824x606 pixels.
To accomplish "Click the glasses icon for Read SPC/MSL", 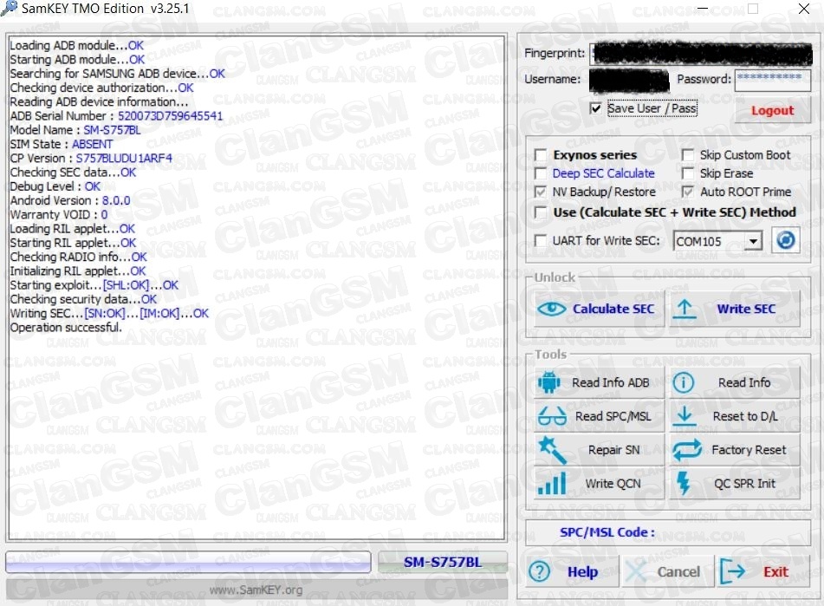I will (552, 416).
